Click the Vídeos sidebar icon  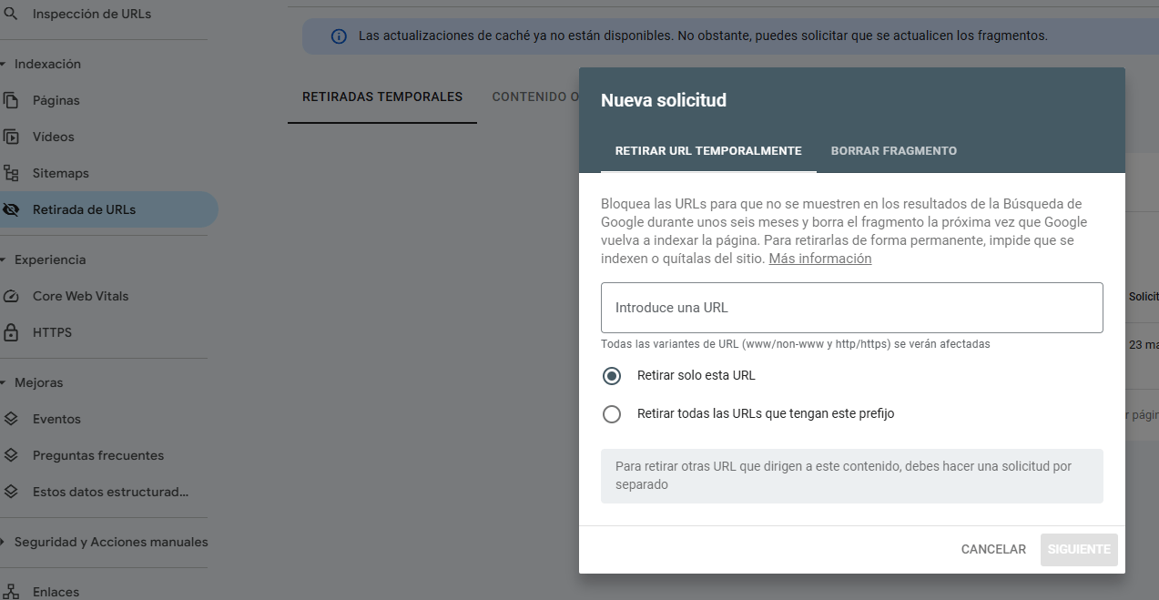pos(16,137)
